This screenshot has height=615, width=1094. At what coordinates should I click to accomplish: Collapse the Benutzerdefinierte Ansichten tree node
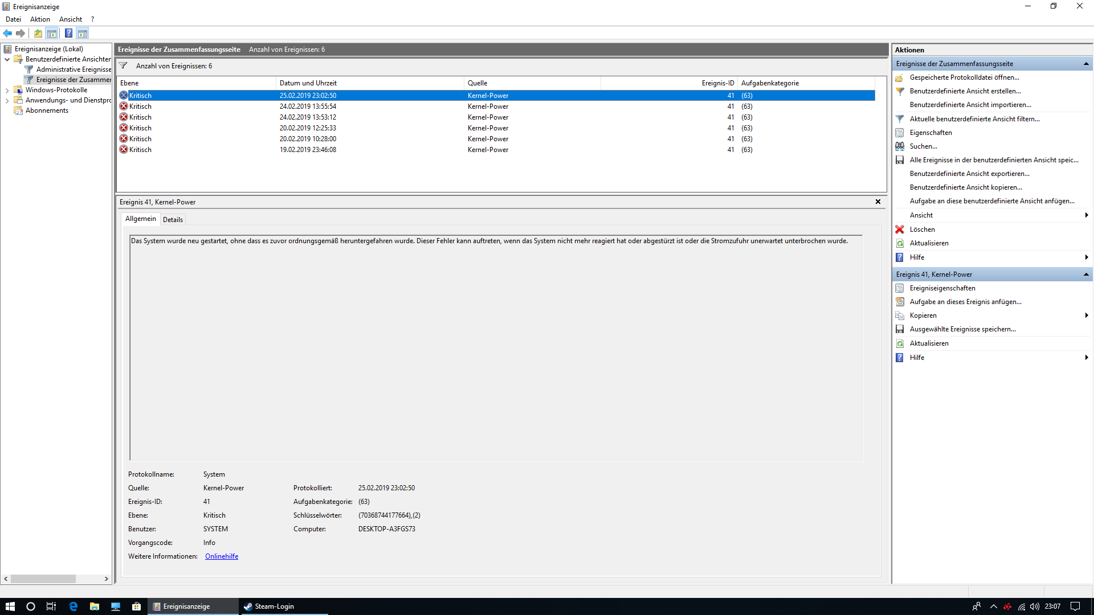(x=7, y=59)
